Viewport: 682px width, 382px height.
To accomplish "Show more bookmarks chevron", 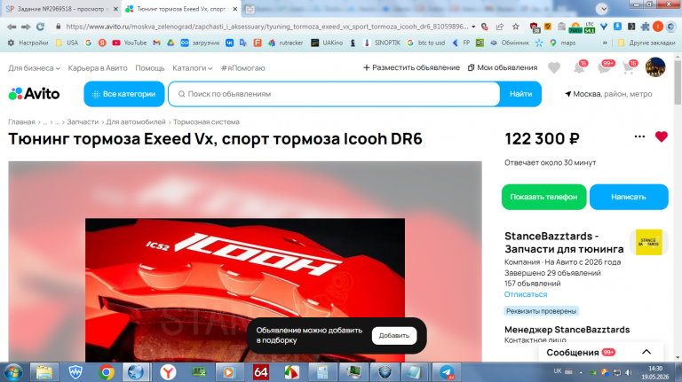I will pyautogui.click(x=605, y=43).
